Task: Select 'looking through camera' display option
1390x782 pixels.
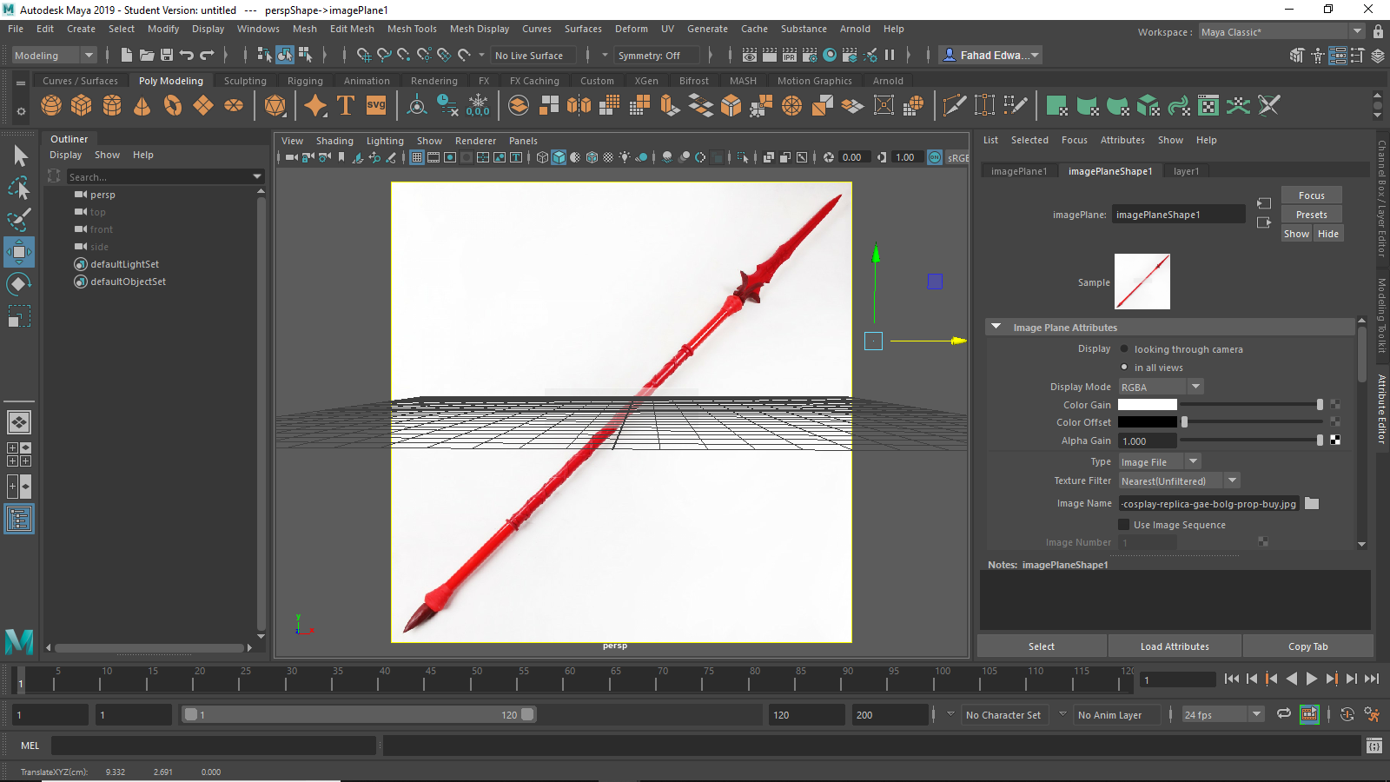Action: coord(1124,349)
